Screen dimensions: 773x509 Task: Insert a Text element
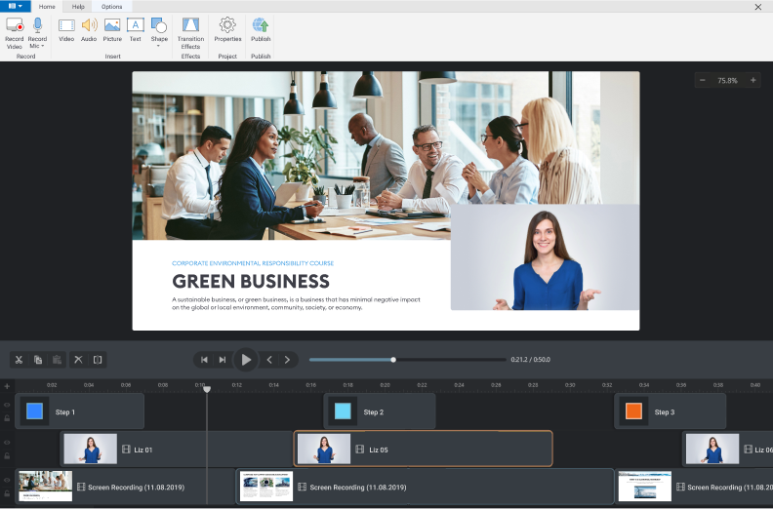coord(136,30)
